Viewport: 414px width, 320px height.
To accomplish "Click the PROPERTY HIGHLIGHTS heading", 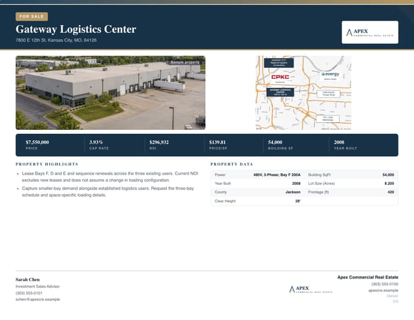I will coord(47,164).
